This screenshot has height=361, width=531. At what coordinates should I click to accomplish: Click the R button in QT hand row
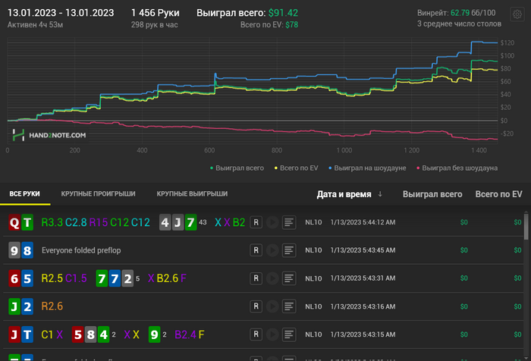256,222
